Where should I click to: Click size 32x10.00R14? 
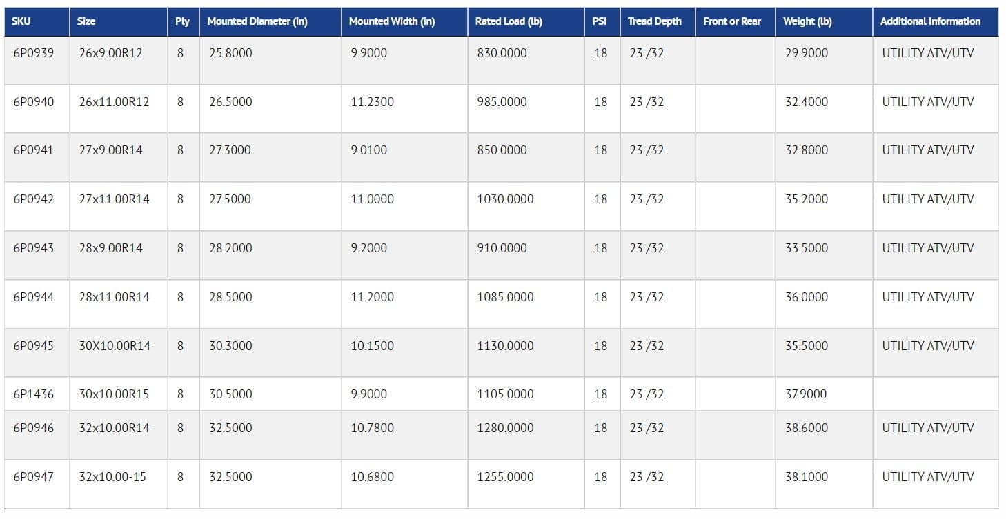click(114, 428)
